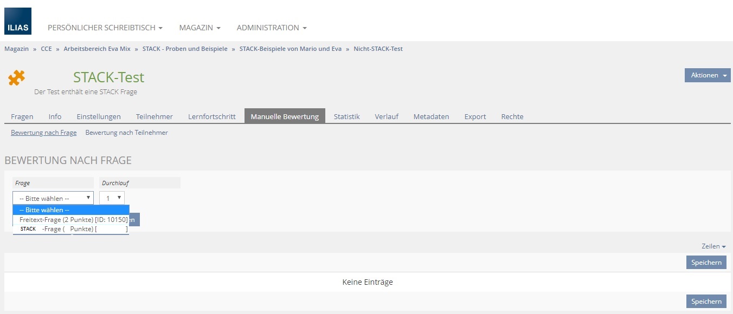Expand the Durchlauf pass selector

[x=112, y=198]
